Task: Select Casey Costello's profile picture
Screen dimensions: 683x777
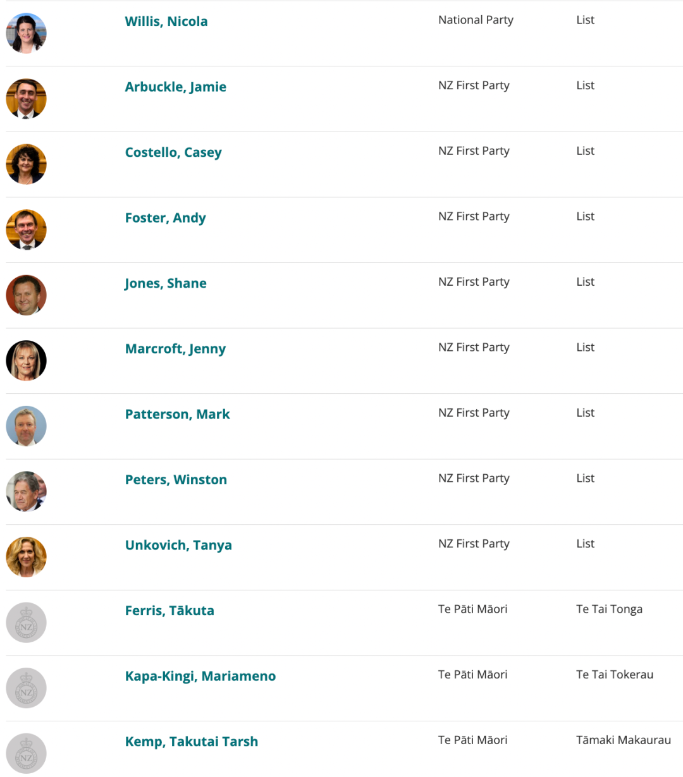Action: click(x=26, y=164)
